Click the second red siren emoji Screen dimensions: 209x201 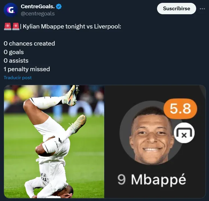tap(16, 26)
